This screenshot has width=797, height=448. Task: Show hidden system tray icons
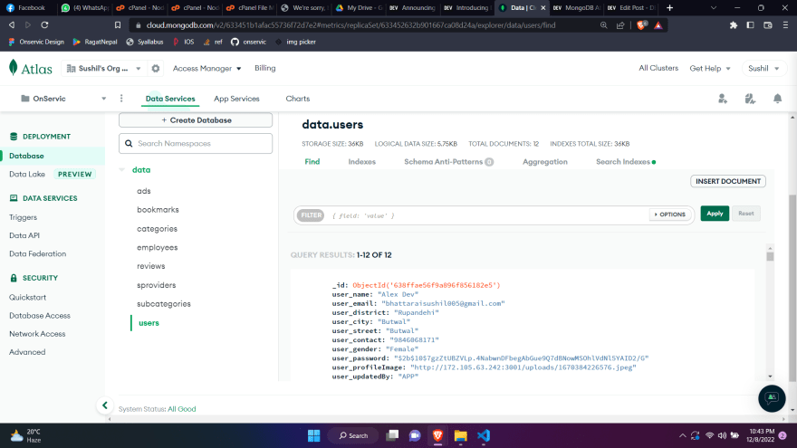tap(682, 435)
